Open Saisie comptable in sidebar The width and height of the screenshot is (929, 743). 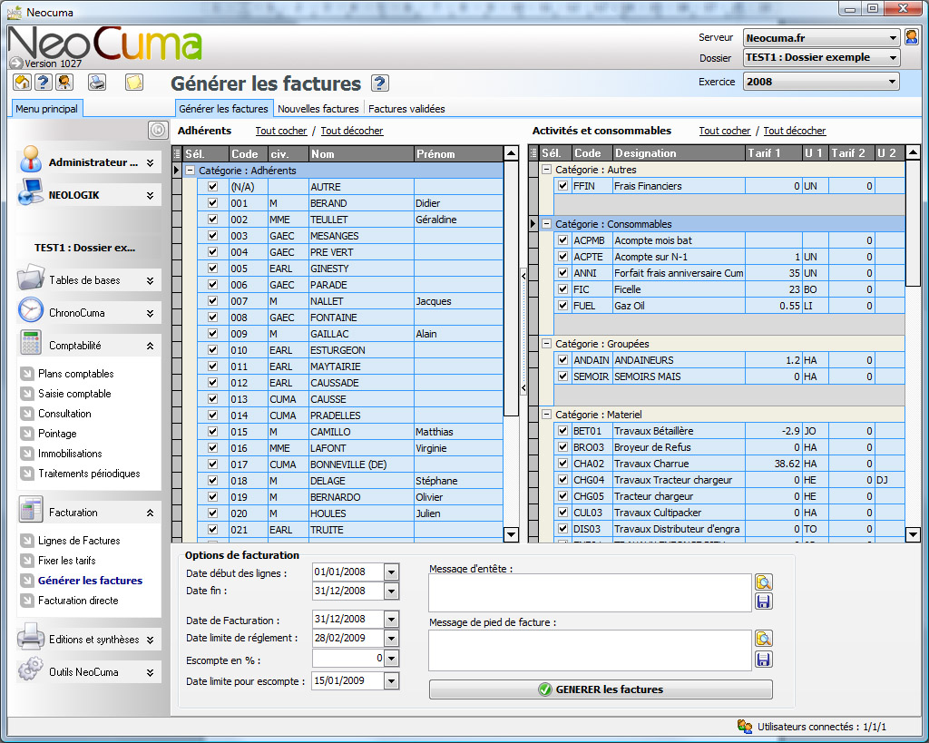click(x=74, y=394)
